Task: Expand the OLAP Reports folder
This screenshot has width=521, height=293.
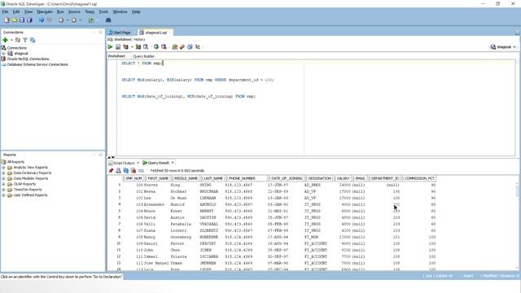Action: click(3, 184)
